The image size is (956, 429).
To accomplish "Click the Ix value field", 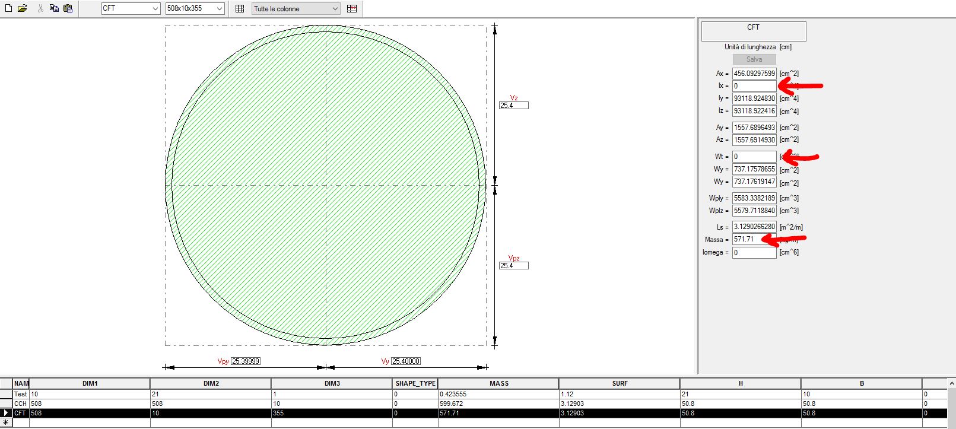I will tap(754, 86).
